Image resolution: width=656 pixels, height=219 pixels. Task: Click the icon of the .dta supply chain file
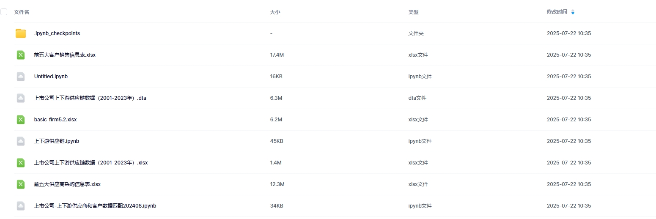coord(21,98)
